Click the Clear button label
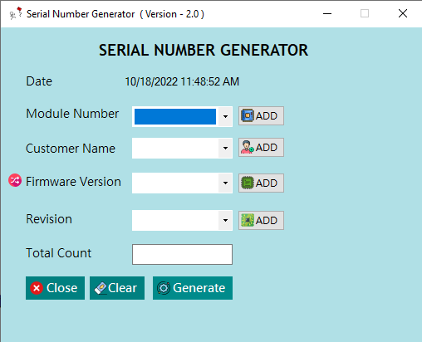This screenshot has height=342, width=422. tap(122, 288)
